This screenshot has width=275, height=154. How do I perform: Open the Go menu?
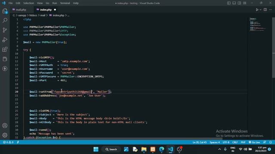coord(47,3)
